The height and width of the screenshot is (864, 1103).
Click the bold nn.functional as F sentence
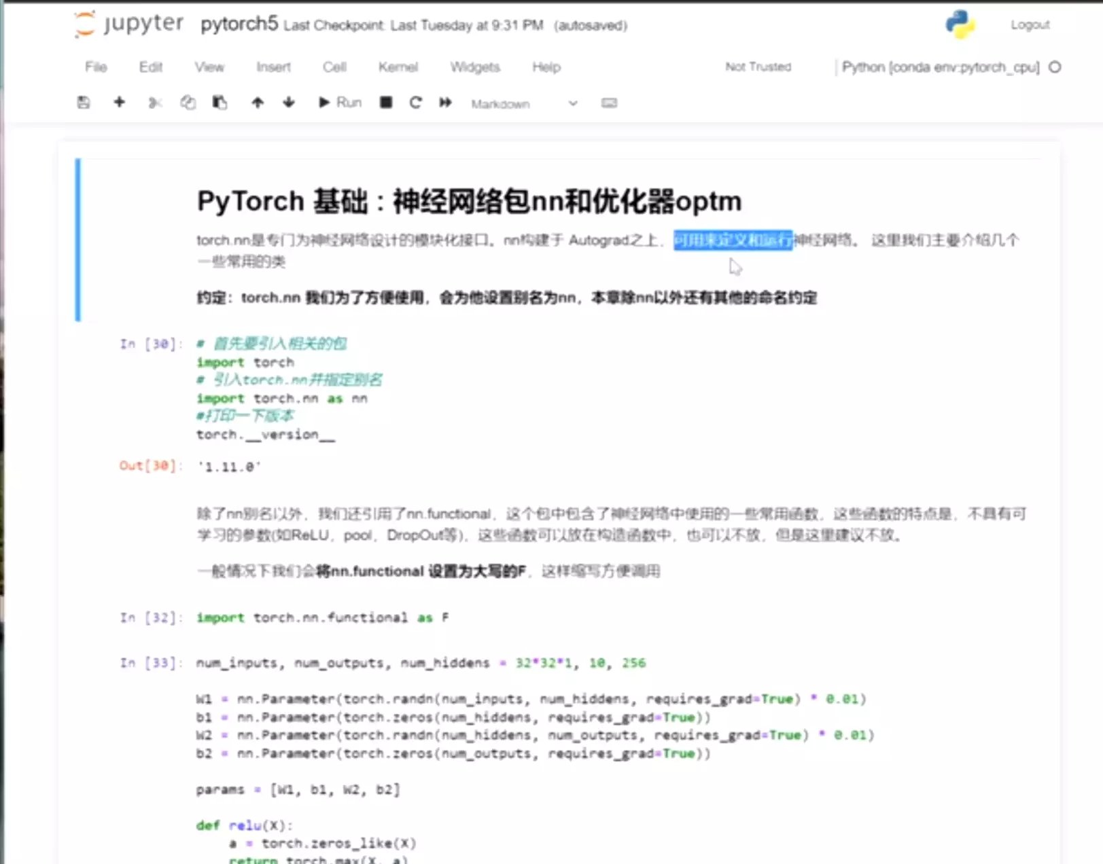[421, 571]
